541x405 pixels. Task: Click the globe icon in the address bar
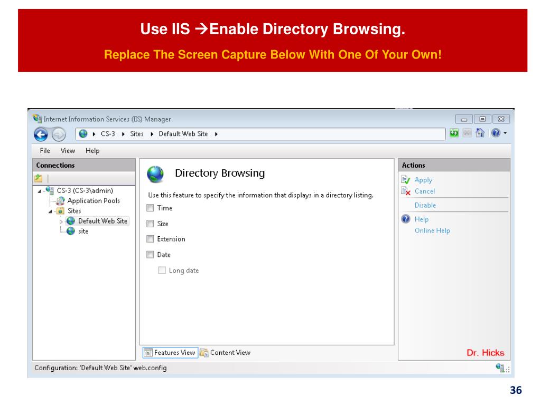tap(83, 133)
